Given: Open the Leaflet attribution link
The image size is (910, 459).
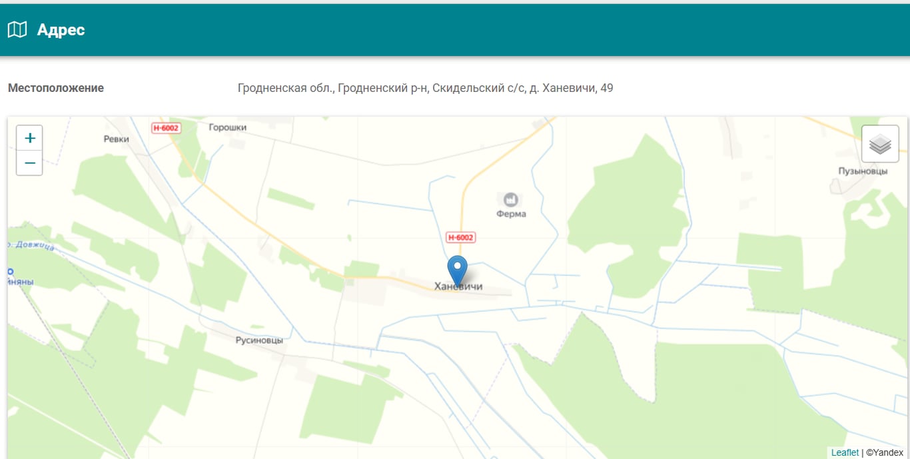Looking at the screenshot, I should 845,452.
